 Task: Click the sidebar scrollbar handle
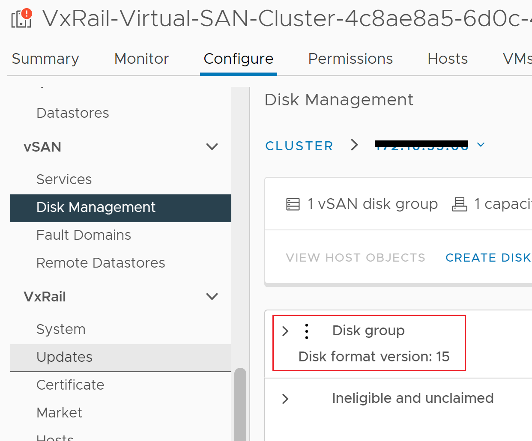240,402
